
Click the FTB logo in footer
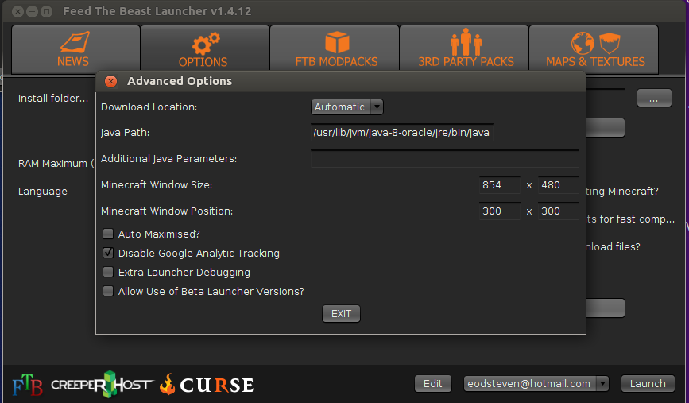[x=26, y=385]
